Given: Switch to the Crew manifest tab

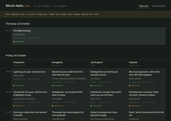Looking at the screenshot, I should [158, 6].
